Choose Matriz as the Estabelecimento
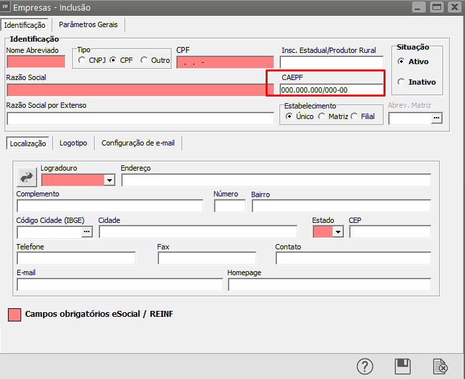This screenshot has width=465, height=379. [x=322, y=116]
